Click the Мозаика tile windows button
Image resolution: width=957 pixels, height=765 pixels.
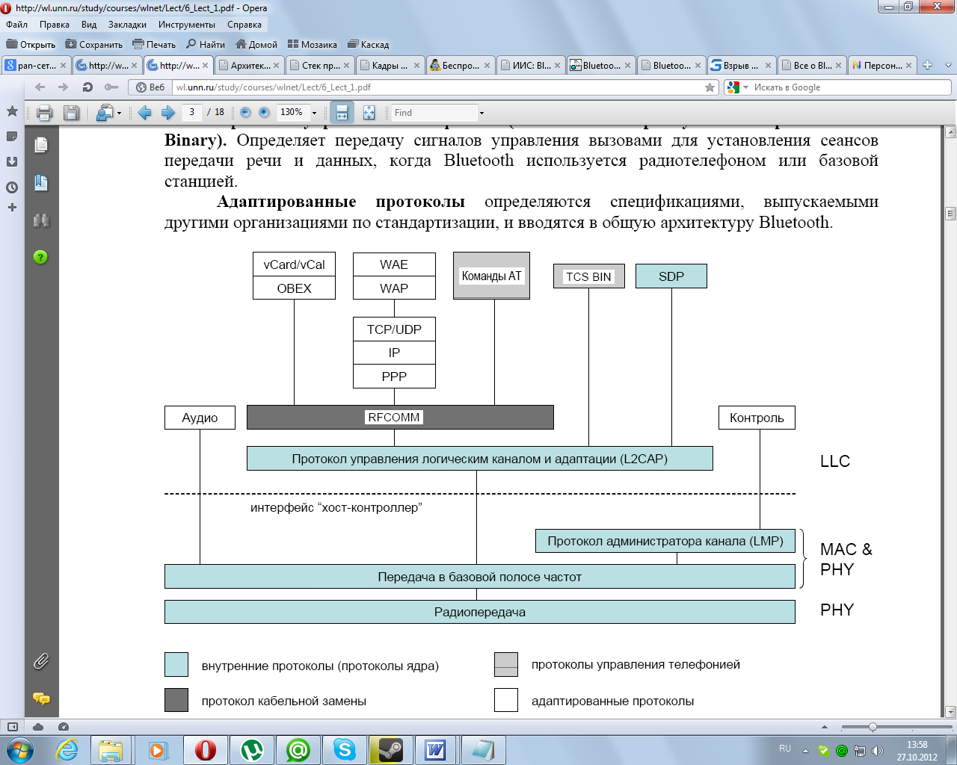click(312, 45)
